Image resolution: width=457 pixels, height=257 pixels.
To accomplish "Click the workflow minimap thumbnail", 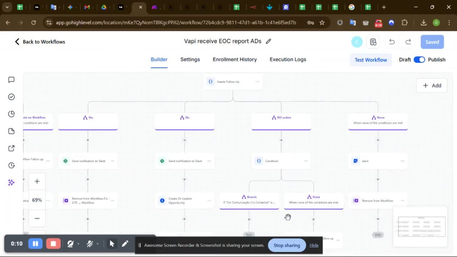I will pos(420,227).
